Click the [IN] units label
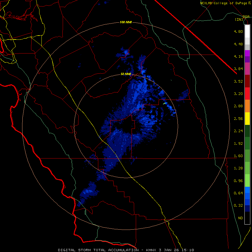The width and height of the screenshot is (252, 252). coord(239,20)
